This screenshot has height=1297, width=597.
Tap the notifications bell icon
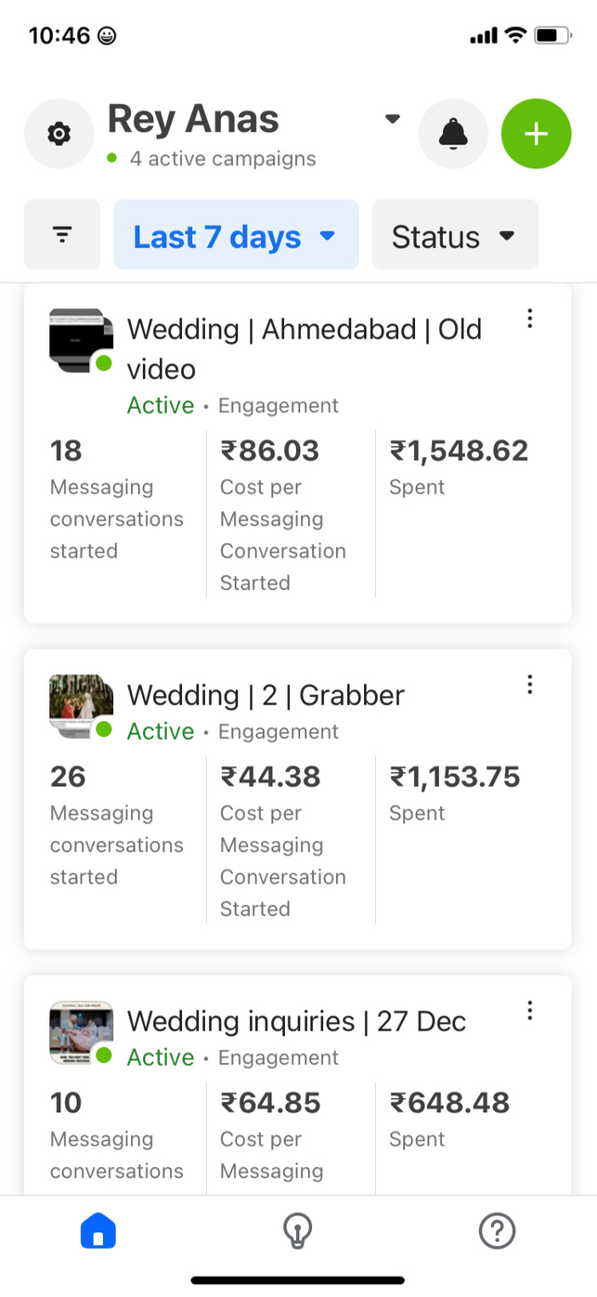(x=453, y=134)
